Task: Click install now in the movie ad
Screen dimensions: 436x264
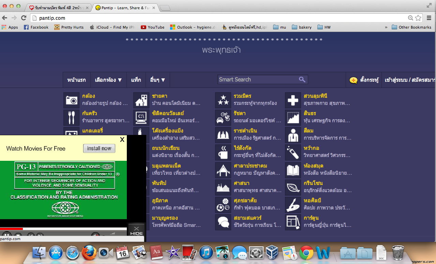Action: click(99, 148)
